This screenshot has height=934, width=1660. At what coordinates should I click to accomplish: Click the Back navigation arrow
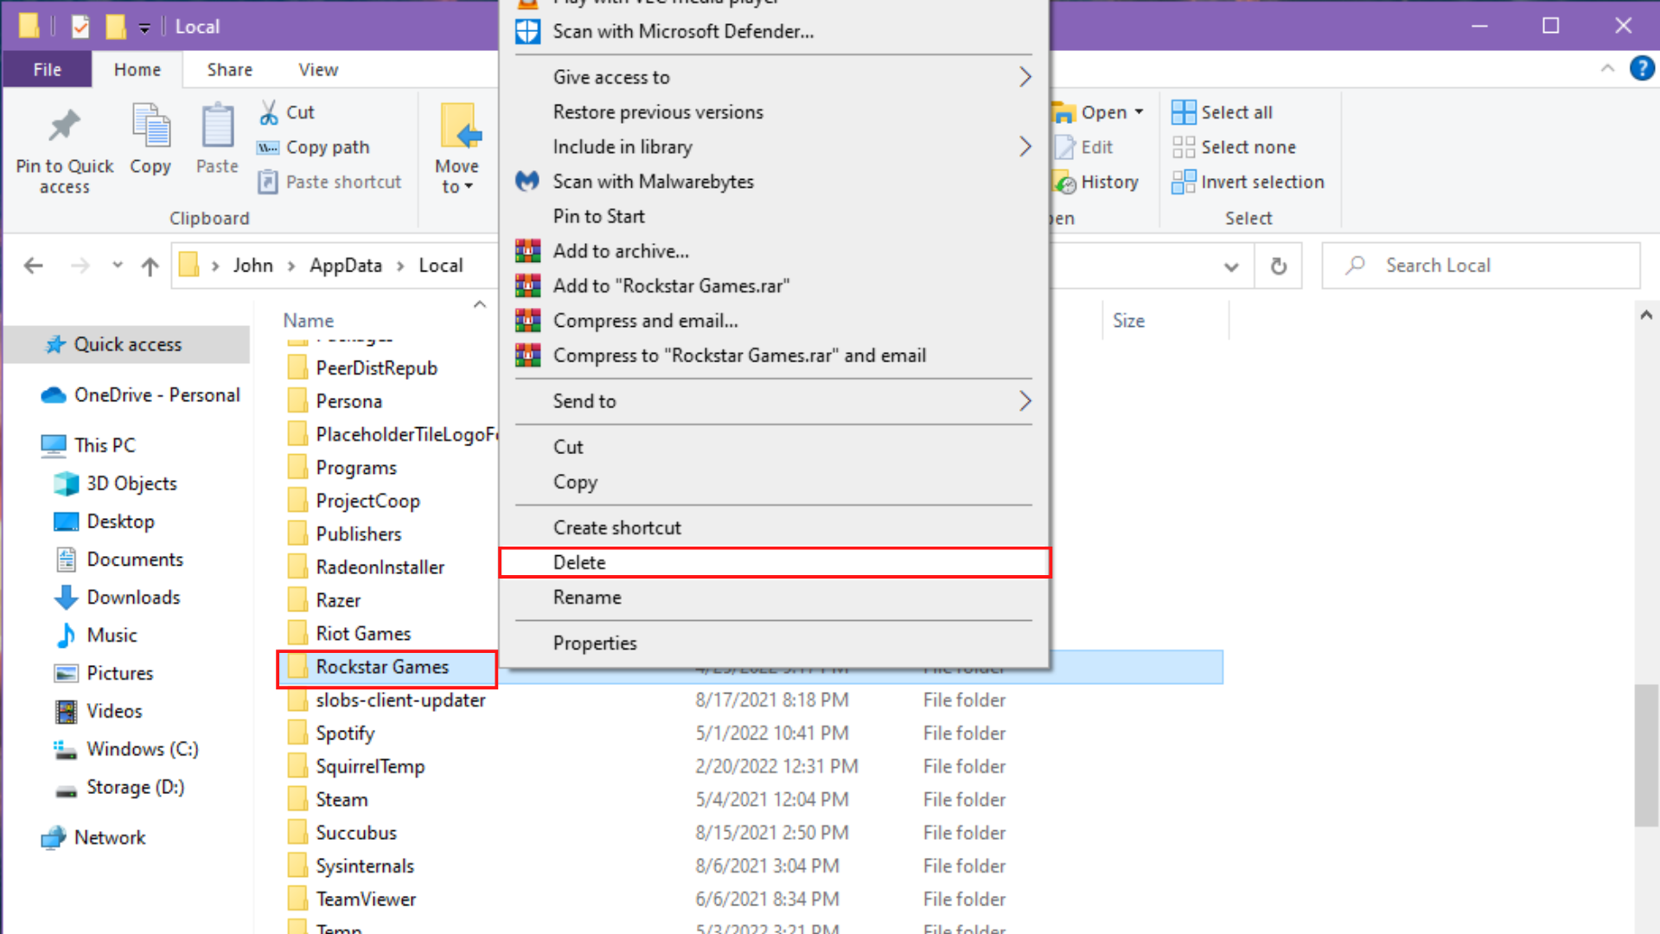coord(34,265)
